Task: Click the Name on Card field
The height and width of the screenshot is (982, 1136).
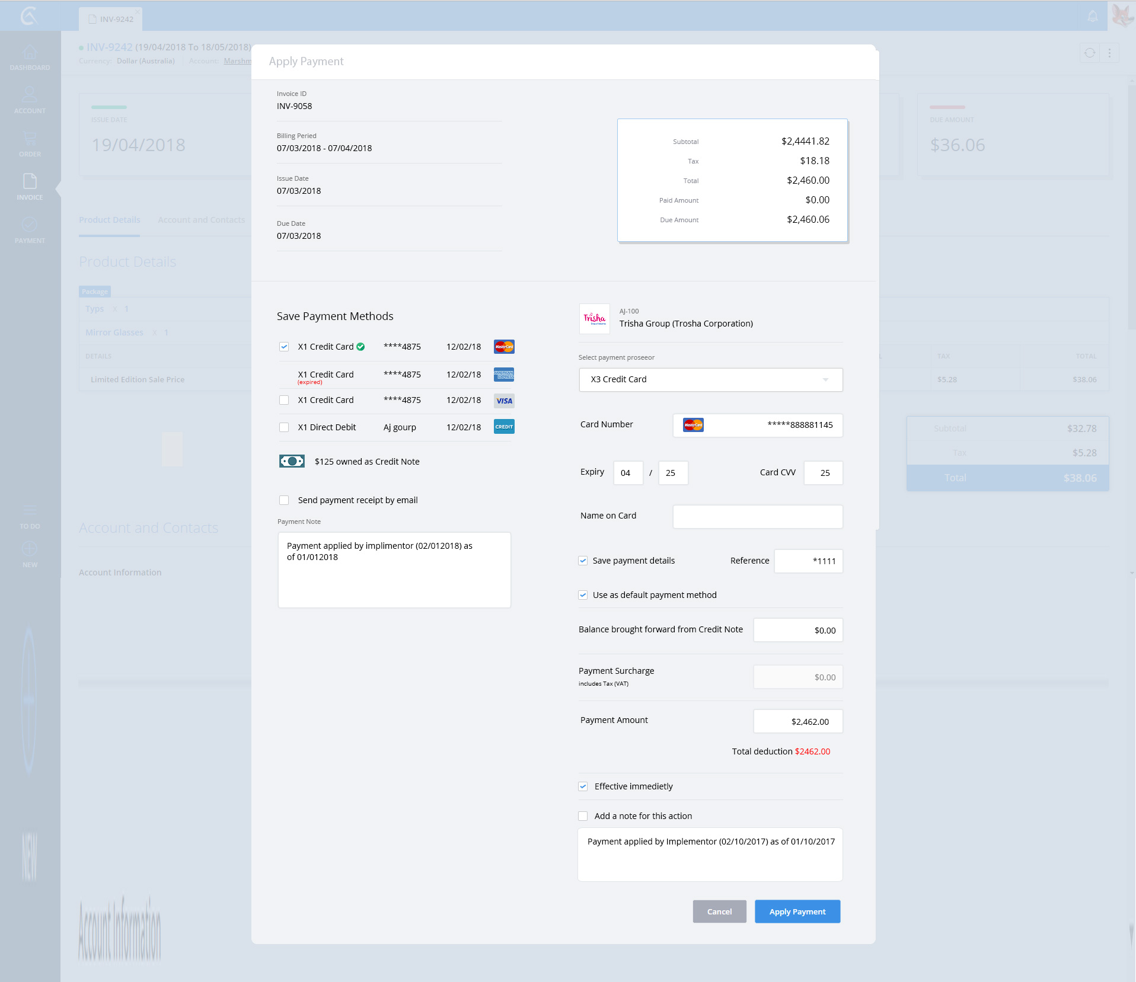Action: coord(757,516)
